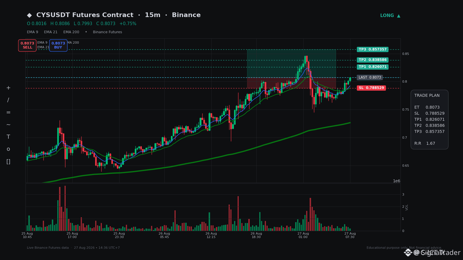This screenshot has width=463, height=260.
Task: Select the circle shape tool
Action: tap(8, 149)
